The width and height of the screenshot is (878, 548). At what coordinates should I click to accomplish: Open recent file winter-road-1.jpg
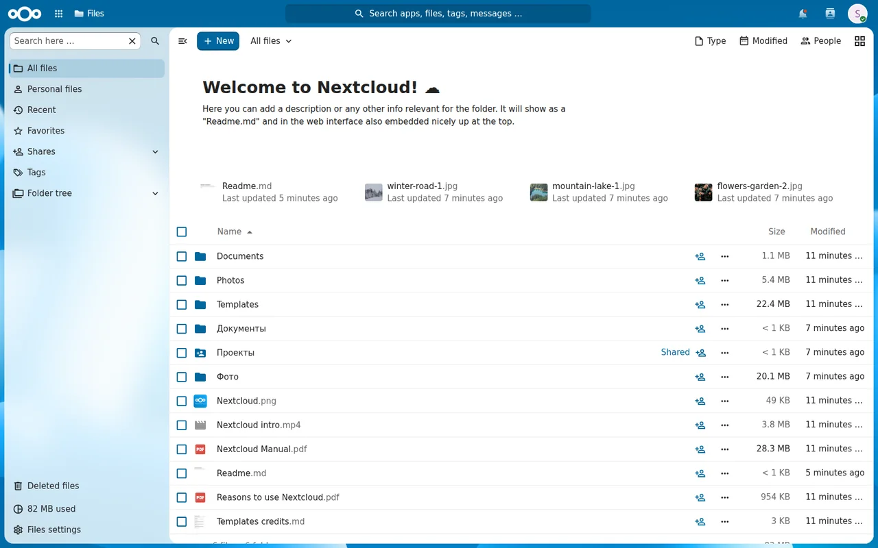coord(434,192)
